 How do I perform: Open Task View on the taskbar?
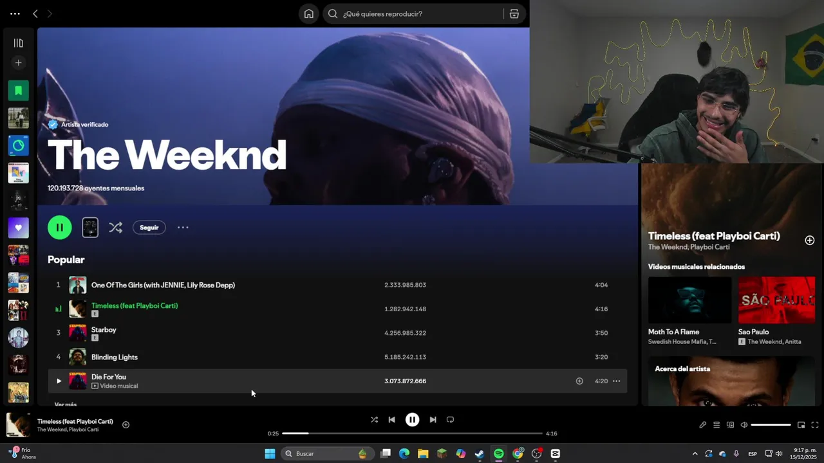pyautogui.click(x=386, y=453)
